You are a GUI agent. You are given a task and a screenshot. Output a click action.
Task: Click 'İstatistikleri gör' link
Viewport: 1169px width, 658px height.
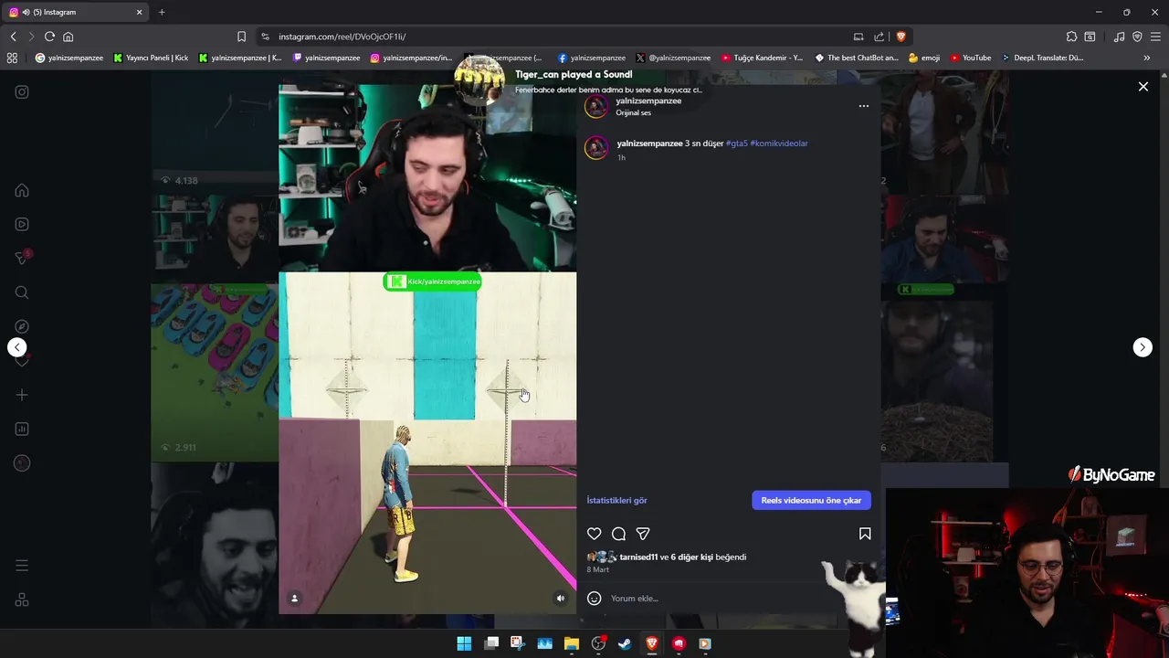click(616, 500)
